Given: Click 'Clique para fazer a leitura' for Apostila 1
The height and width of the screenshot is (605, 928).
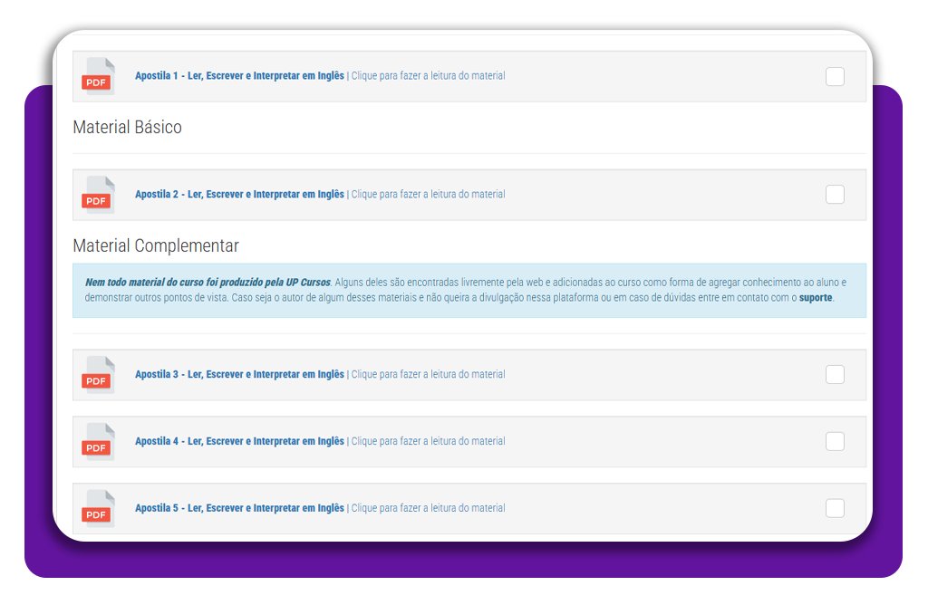Looking at the screenshot, I should click(428, 76).
